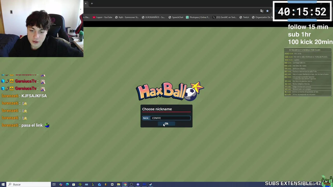The width and height of the screenshot is (333, 187).
Task: Open the ELROBANIÑOS bookmark
Action: click(153, 17)
